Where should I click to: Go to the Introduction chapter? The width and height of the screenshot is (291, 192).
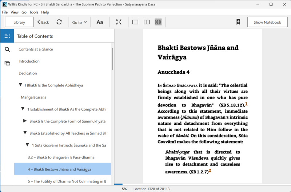click(29, 61)
